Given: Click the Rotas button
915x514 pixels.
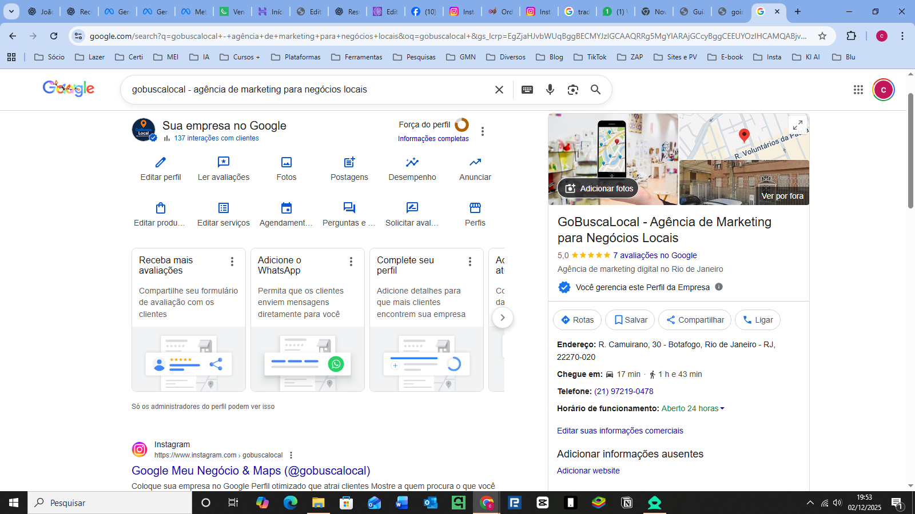Looking at the screenshot, I should pyautogui.click(x=577, y=320).
